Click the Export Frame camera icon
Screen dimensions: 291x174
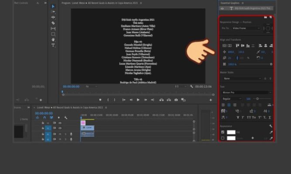point(176,100)
